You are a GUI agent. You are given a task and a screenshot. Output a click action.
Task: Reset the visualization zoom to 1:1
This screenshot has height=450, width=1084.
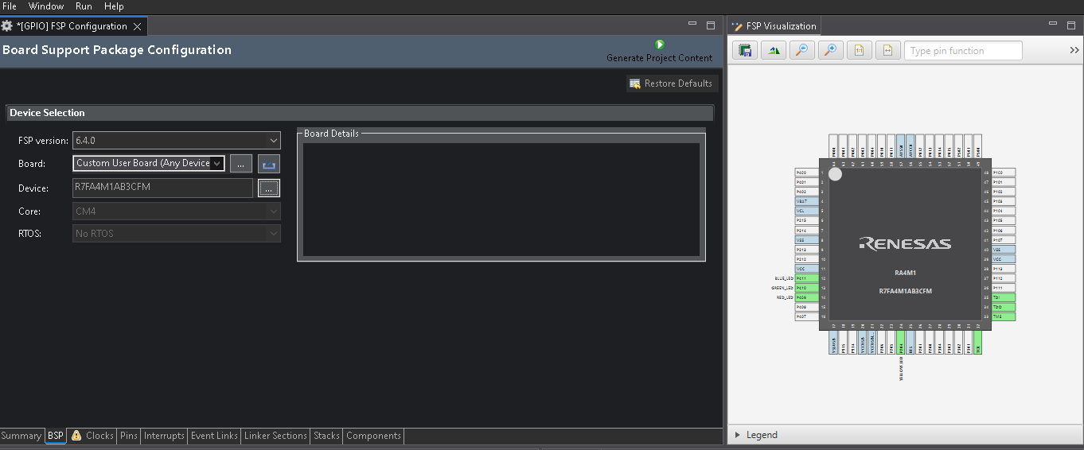(858, 50)
